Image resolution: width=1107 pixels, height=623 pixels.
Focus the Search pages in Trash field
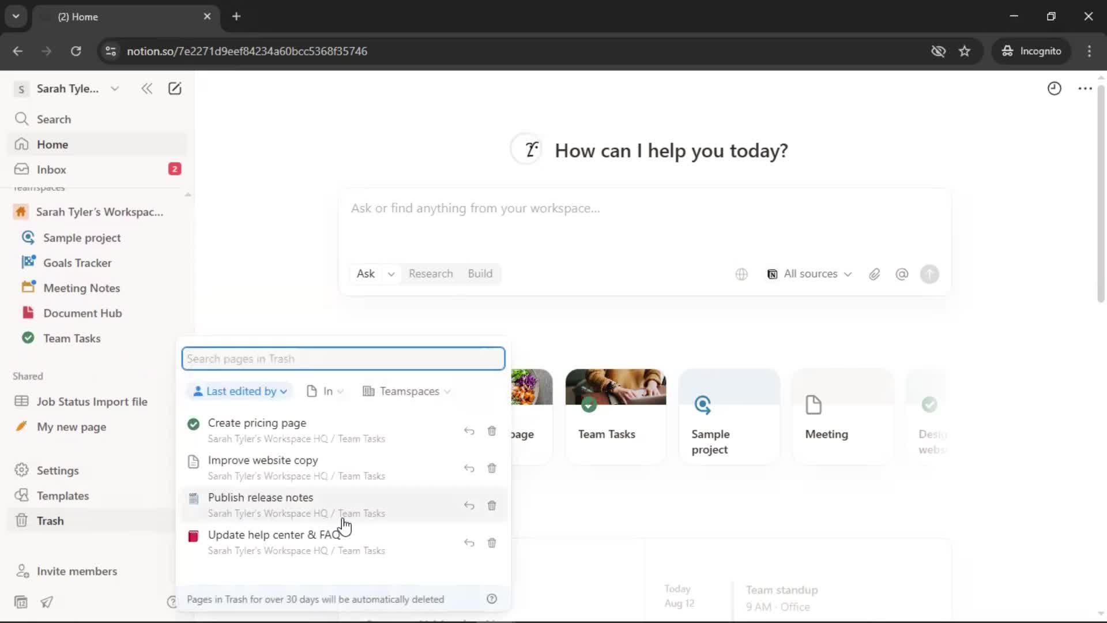(x=343, y=359)
